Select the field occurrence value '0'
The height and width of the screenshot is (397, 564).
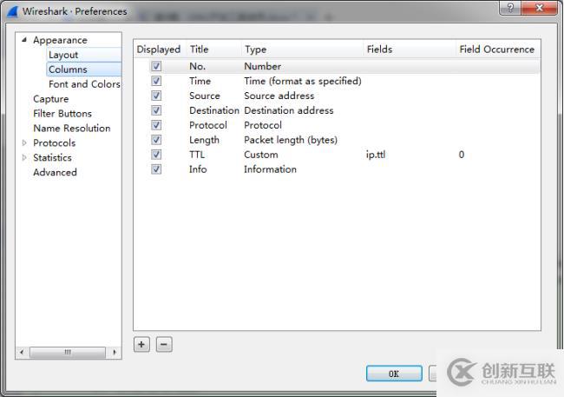(462, 155)
